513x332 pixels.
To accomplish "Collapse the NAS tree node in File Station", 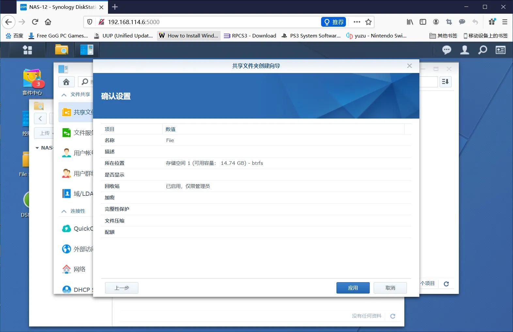I will (x=37, y=148).
